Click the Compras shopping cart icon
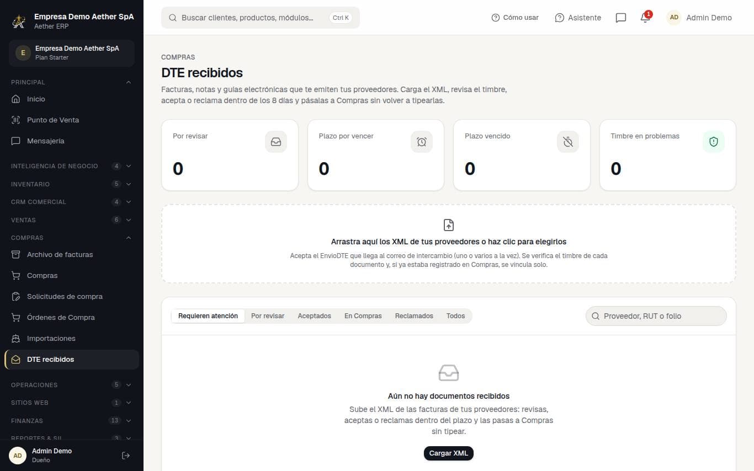754x471 pixels. (16, 276)
